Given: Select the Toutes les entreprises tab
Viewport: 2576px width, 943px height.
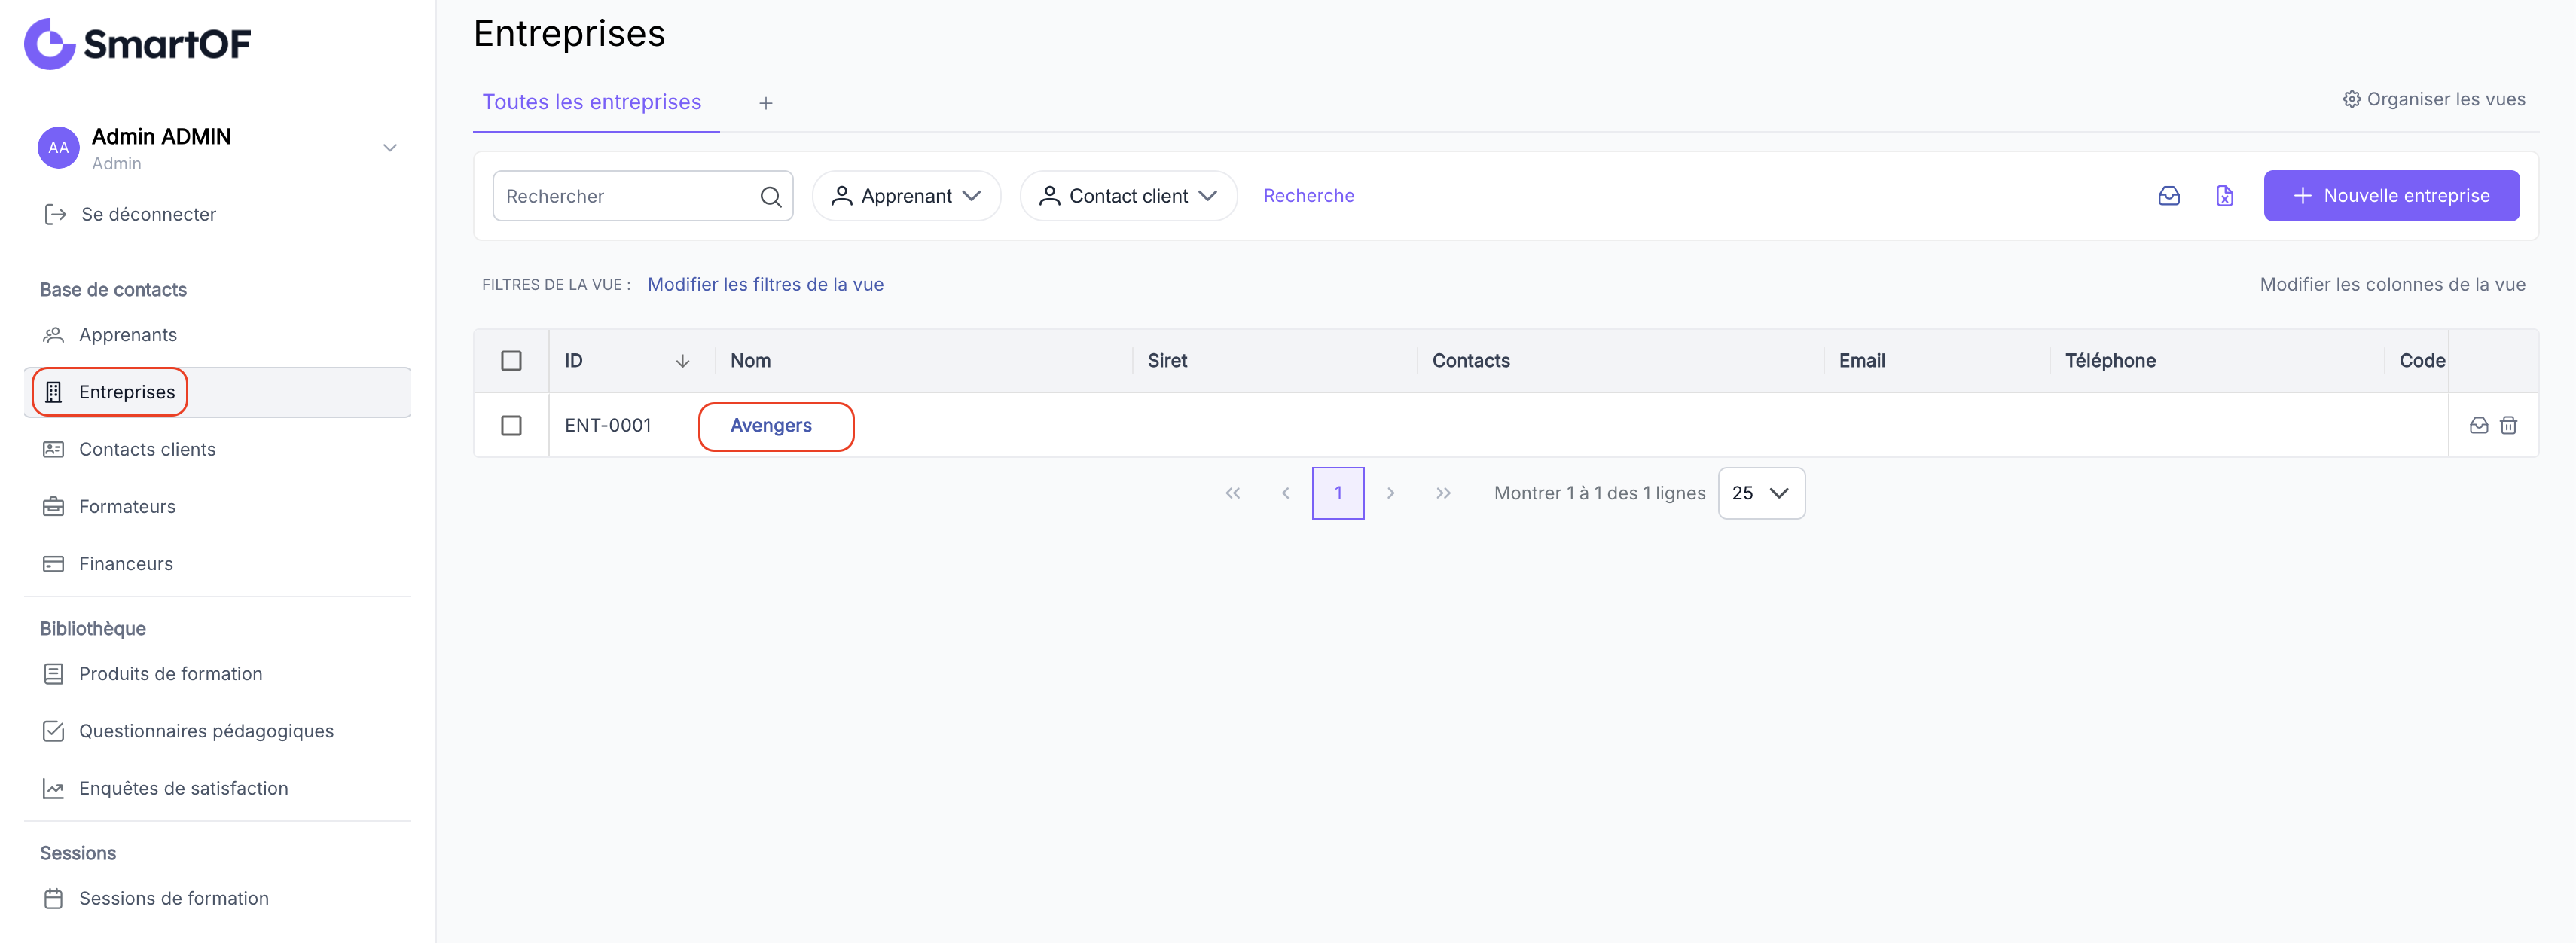Looking at the screenshot, I should [x=592, y=102].
